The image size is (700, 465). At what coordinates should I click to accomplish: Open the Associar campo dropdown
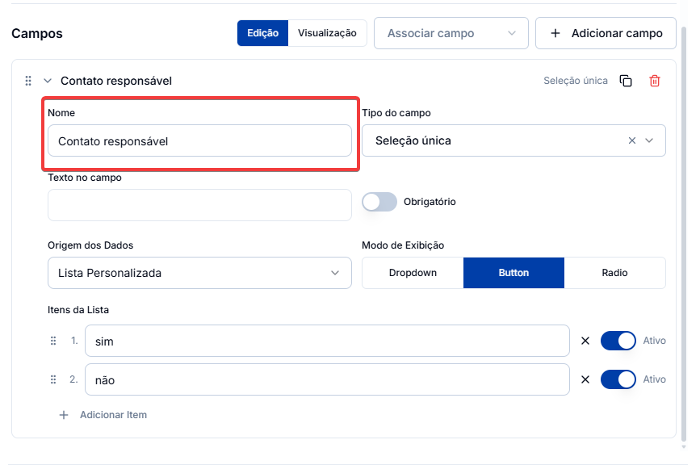451,33
